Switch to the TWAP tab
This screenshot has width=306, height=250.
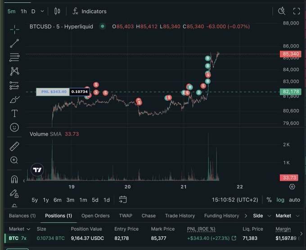click(x=126, y=216)
